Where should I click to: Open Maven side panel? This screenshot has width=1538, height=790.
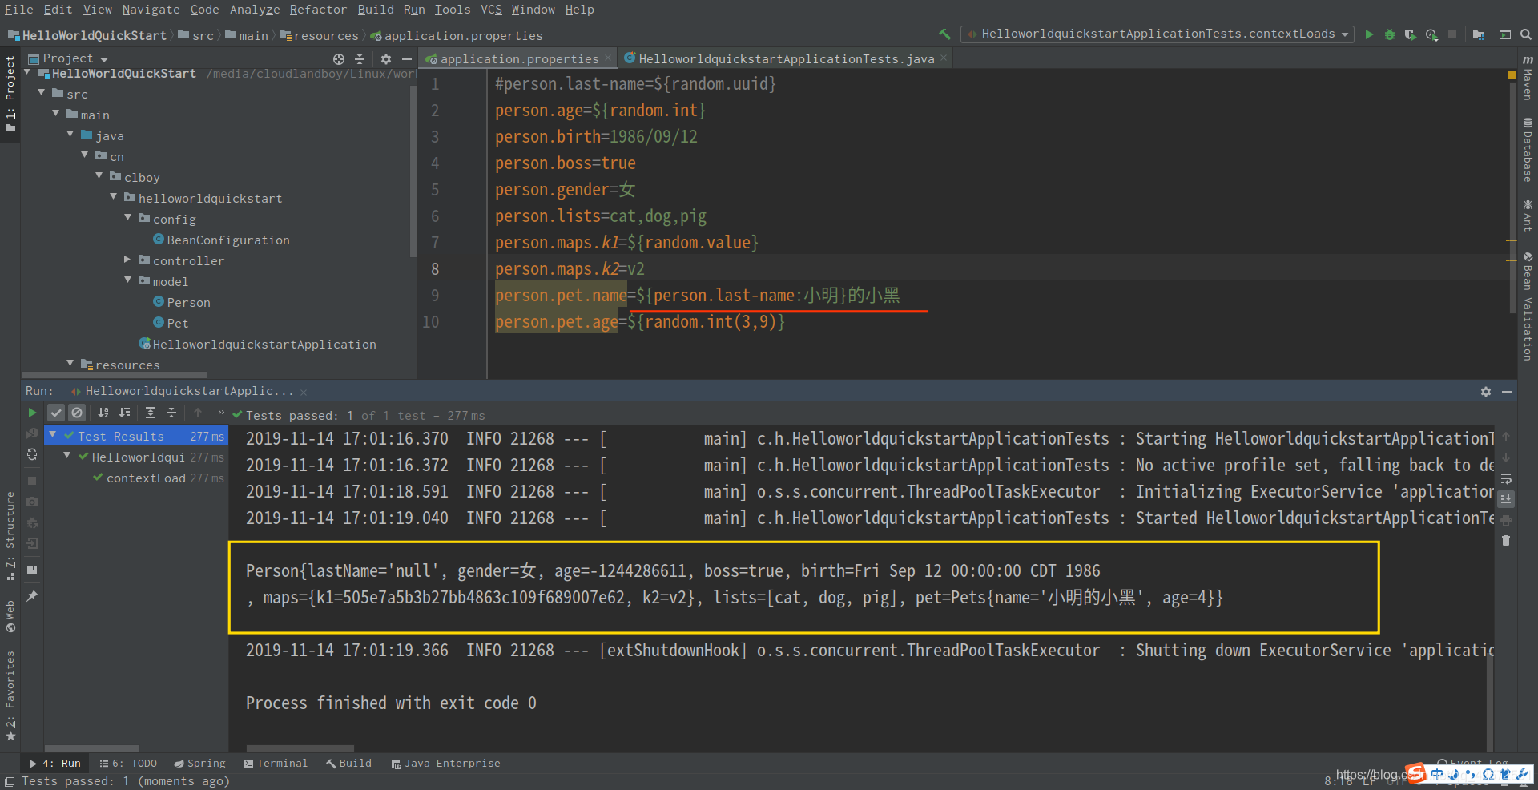[x=1528, y=79]
